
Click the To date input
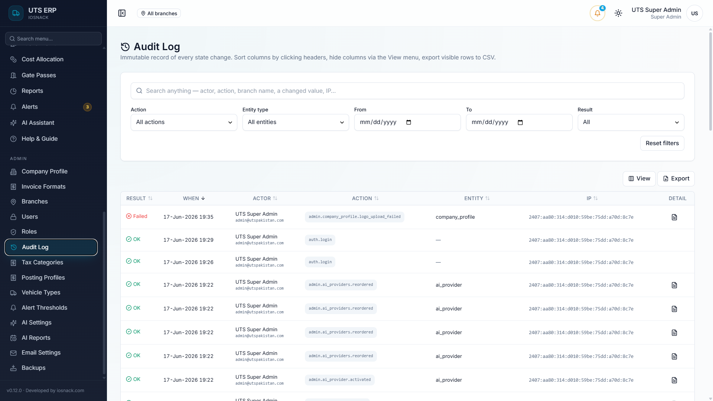(519, 123)
